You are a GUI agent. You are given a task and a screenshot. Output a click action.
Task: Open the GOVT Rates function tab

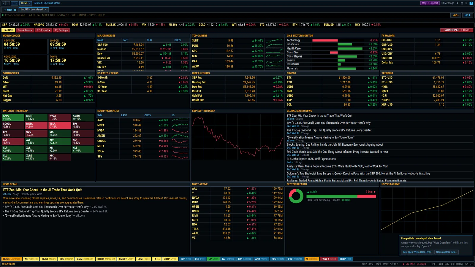pyautogui.click(x=143, y=259)
